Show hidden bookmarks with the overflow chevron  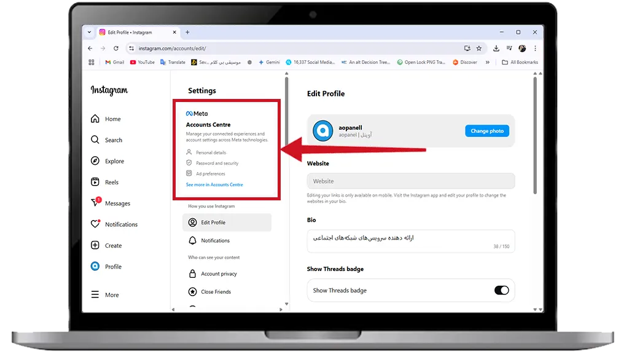pyautogui.click(x=487, y=62)
